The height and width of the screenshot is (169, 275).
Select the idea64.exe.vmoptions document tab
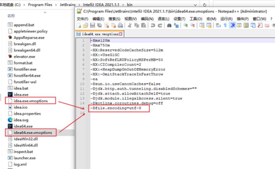point(100,34)
